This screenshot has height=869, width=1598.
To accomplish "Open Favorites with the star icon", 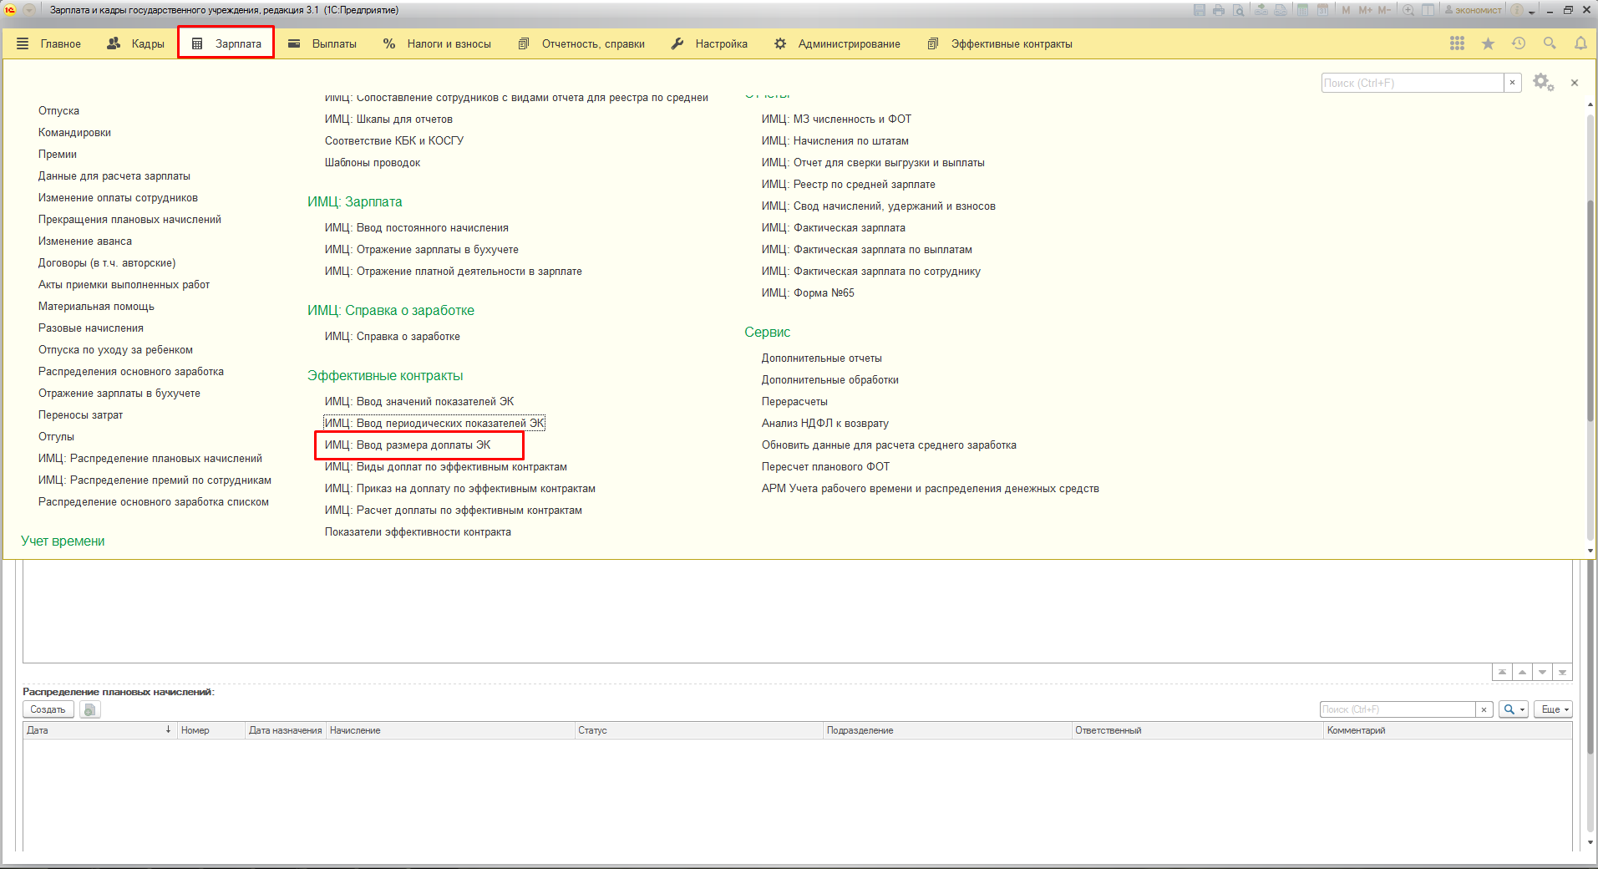I will [1488, 43].
